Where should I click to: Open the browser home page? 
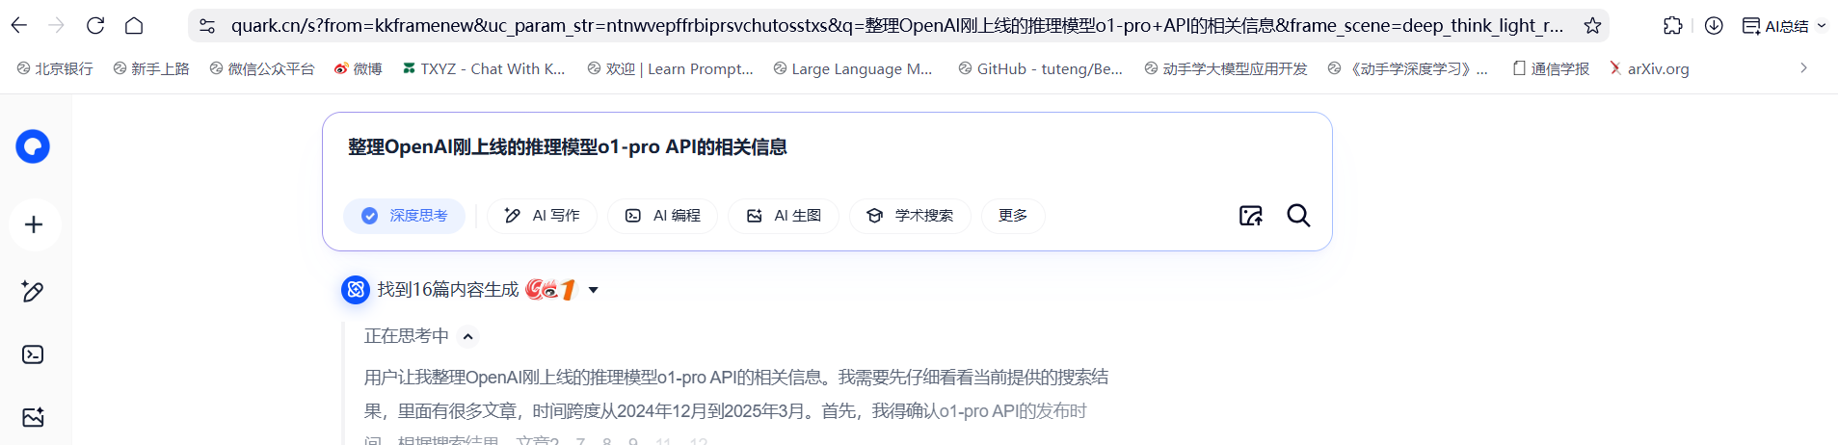click(x=134, y=25)
